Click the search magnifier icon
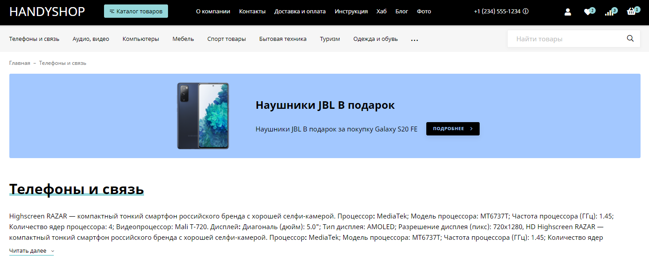649x262 pixels. point(630,39)
